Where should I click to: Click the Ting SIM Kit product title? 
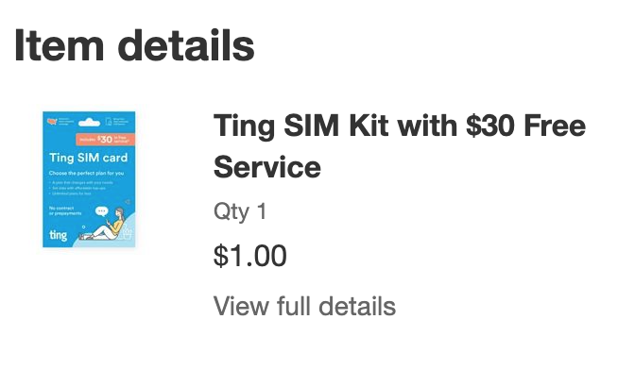click(400, 146)
